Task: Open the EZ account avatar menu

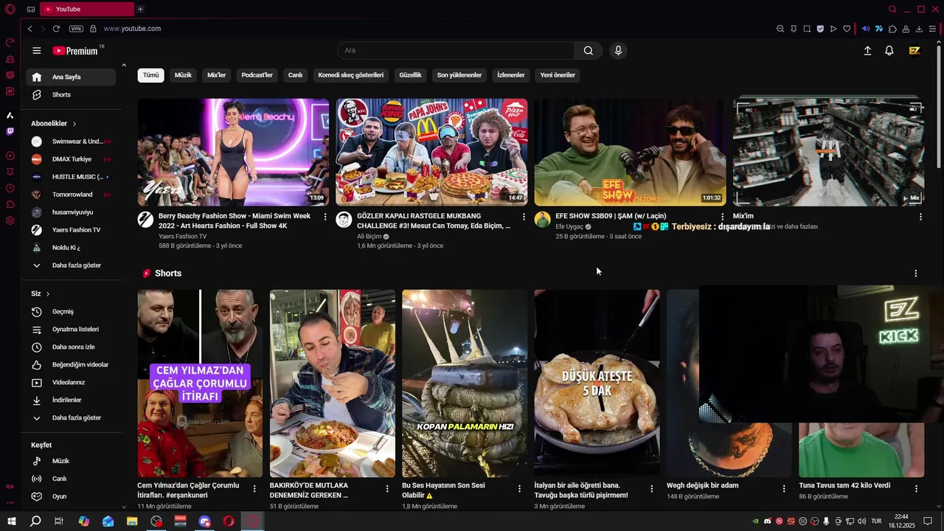Action: coord(914,51)
